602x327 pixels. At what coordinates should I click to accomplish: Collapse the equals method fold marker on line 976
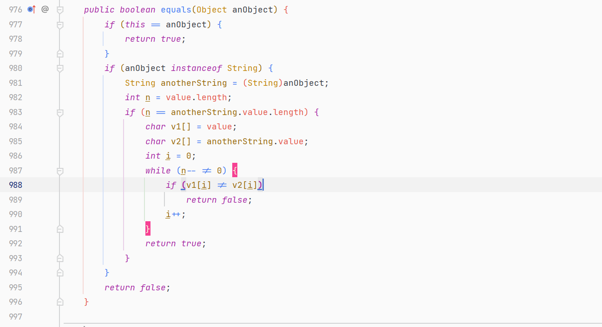(x=60, y=10)
